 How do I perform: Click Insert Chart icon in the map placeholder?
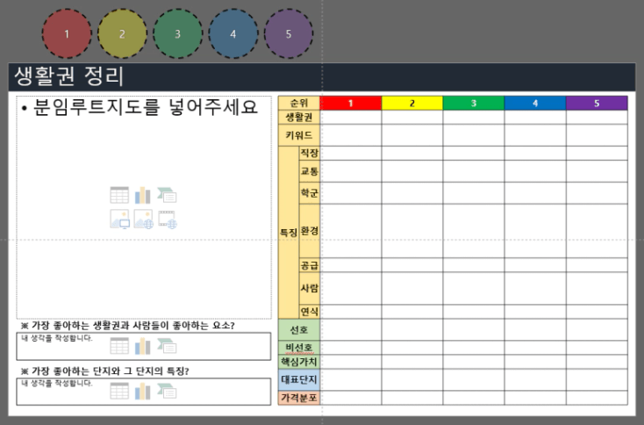[143, 195]
